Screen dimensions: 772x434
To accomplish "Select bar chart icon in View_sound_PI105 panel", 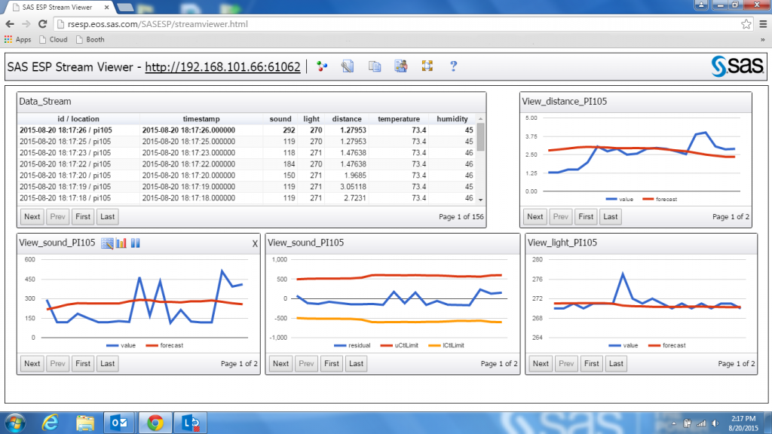I will [x=121, y=243].
